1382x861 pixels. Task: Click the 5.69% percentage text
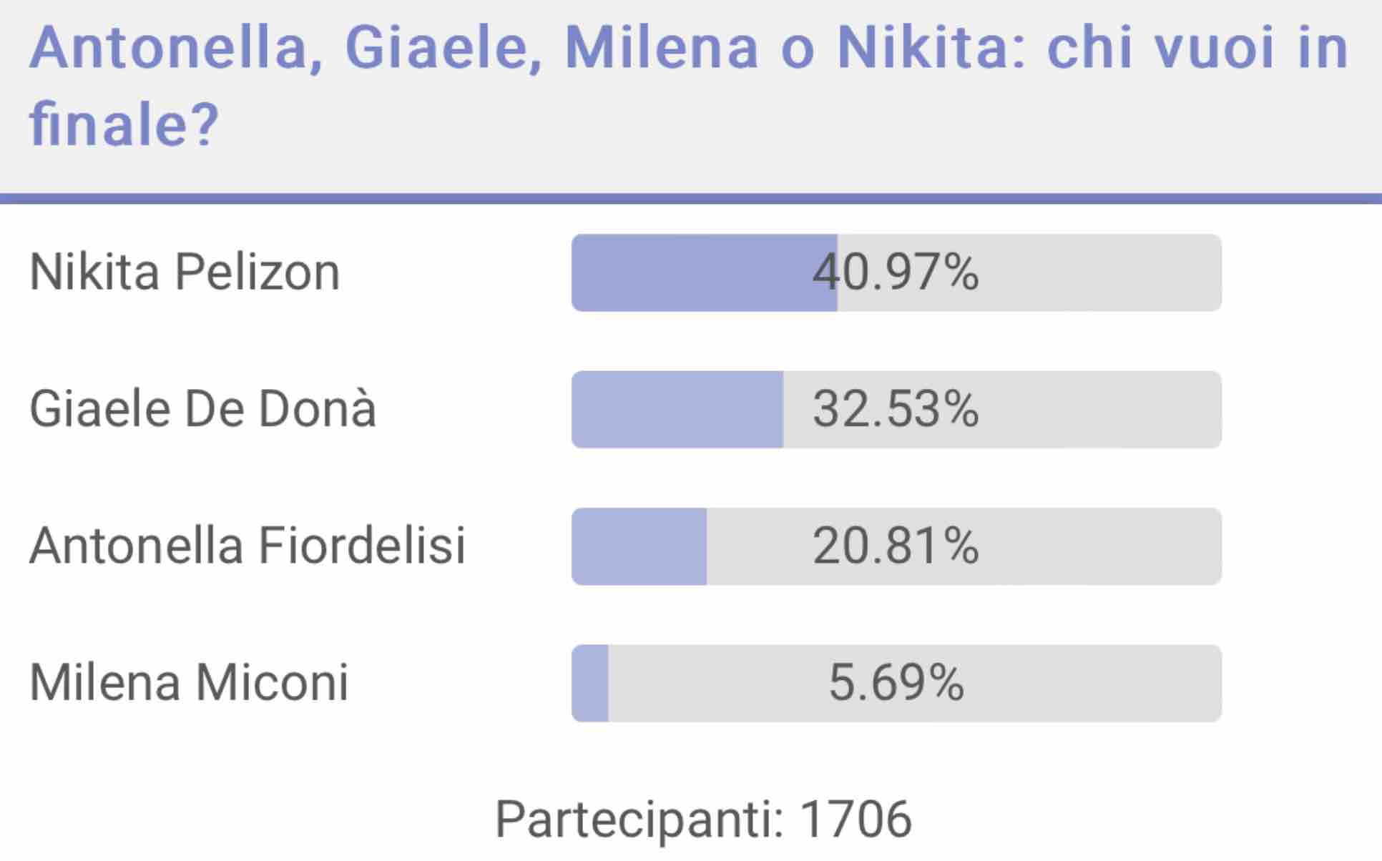coord(896,683)
